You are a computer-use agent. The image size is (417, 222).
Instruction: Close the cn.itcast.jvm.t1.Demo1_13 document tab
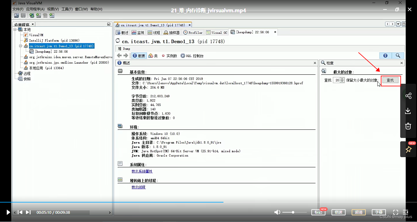[190, 25]
